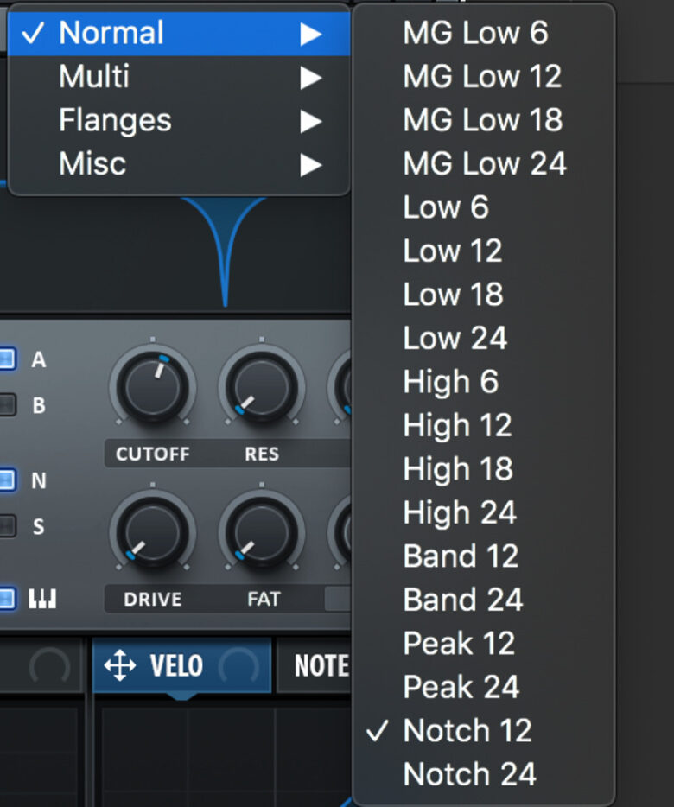Select the Low 18 filter type
Screen dimensions: 674x807
pos(484,295)
